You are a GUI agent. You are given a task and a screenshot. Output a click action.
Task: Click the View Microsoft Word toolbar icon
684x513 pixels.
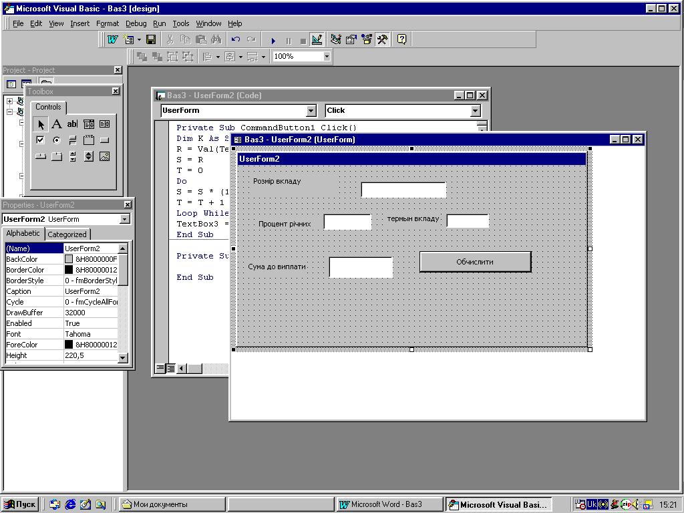tap(112, 39)
